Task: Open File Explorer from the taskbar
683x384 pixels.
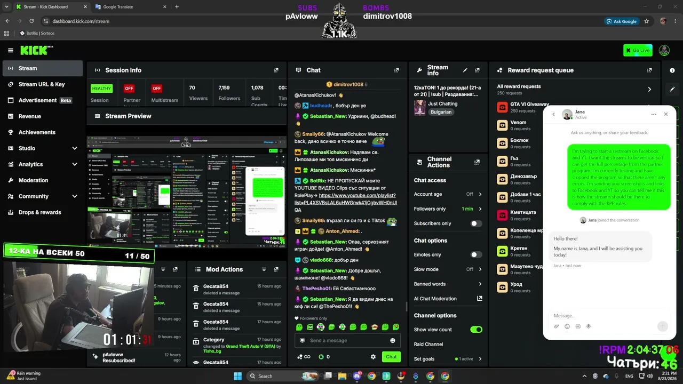Action: coord(342,376)
